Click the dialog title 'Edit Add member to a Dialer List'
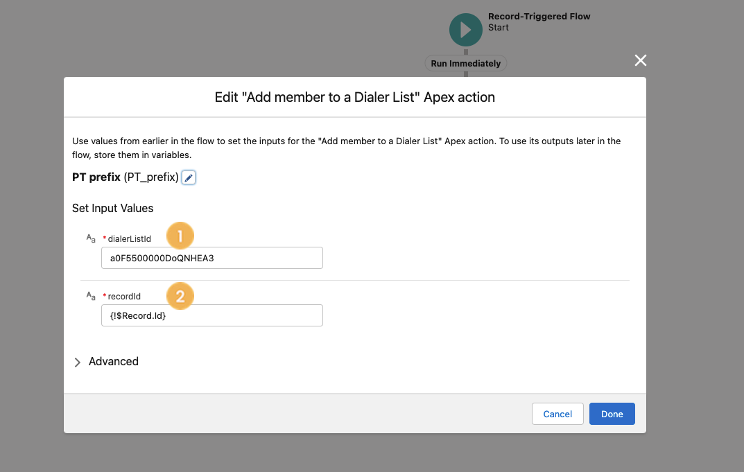The image size is (744, 472). pyautogui.click(x=354, y=97)
